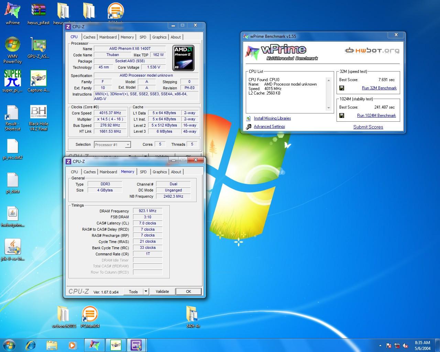Open the 840t-4x folder

pos(193,317)
